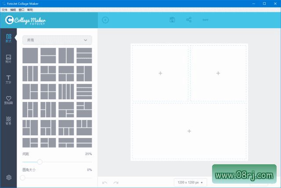Select the 文字 text tool

8,79
